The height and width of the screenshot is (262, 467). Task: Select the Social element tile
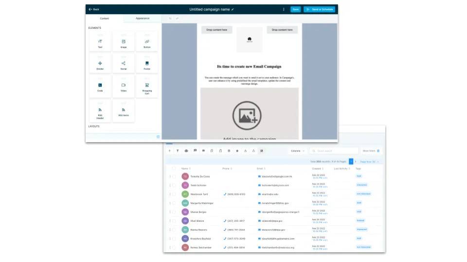[124, 63]
